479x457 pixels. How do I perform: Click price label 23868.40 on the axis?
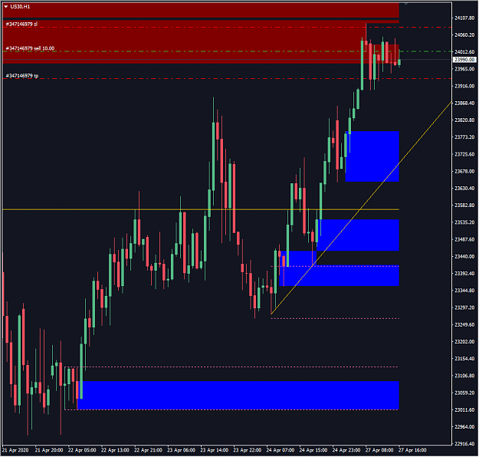click(464, 104)
